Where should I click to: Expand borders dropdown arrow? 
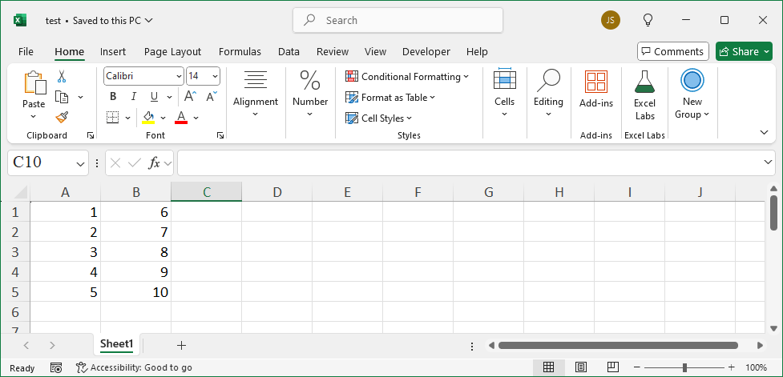[x=128, y=118]
